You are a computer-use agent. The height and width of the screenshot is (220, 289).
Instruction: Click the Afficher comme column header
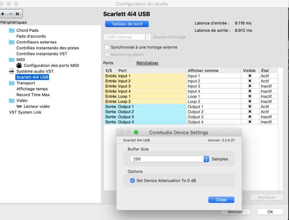click(x=214, y=71)
